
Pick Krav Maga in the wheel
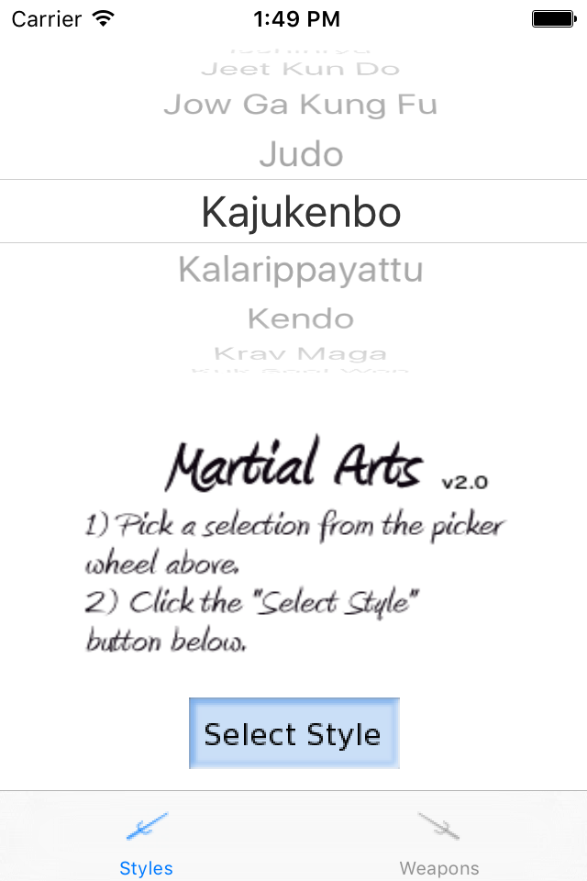pyautogui.click(x=300, y=353)
